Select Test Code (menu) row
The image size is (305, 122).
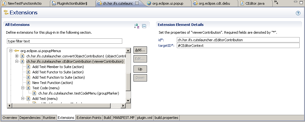pos(46,88)
